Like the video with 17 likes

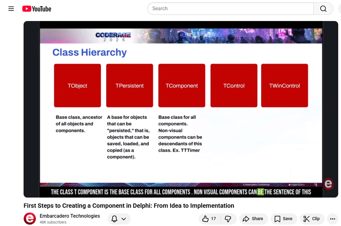click(x=210, y=219)
